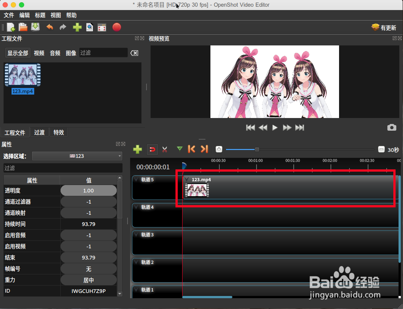Close the project files panel
This screenshot has height=309, width=403.
tap(142, 38)
